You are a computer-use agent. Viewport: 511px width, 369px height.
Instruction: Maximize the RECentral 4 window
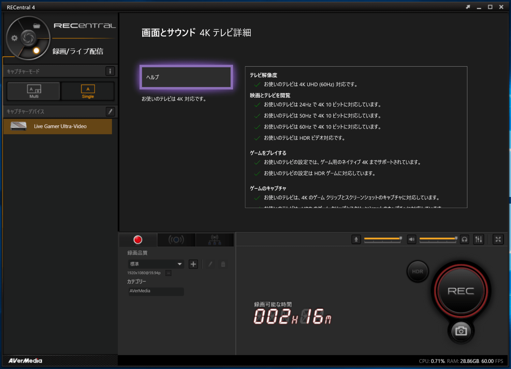pos(490,7)
